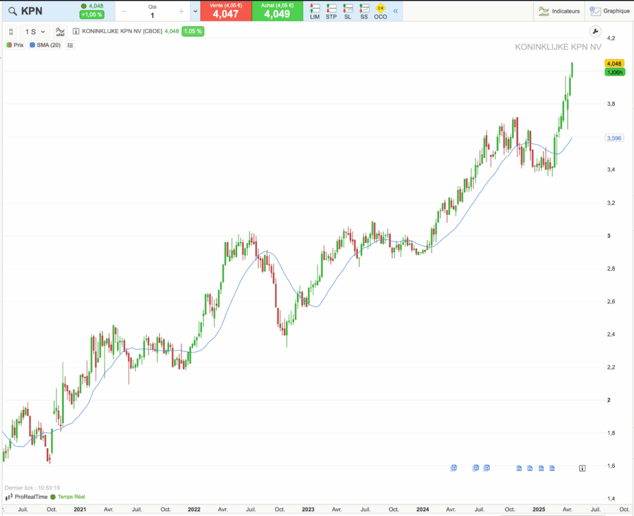This screenshot has width=634, height=516.
Task: Click the 4,2 price axis label
Action: pyautogui.click(x=610, y=38)
